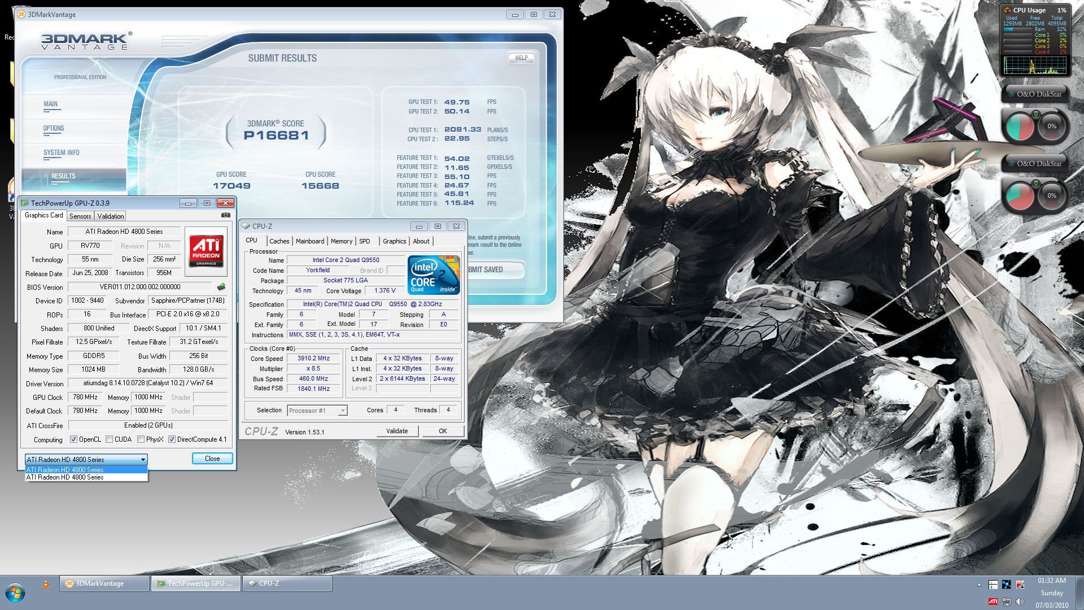Click the GPU Name field ATI Radeon HD 4800 Series
The image size is (1084, 610).
pos(124,232)
